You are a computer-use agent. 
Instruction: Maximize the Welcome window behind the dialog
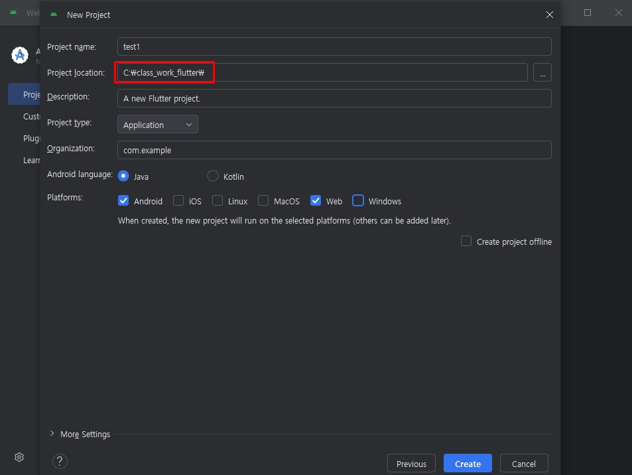click(588, 13)
